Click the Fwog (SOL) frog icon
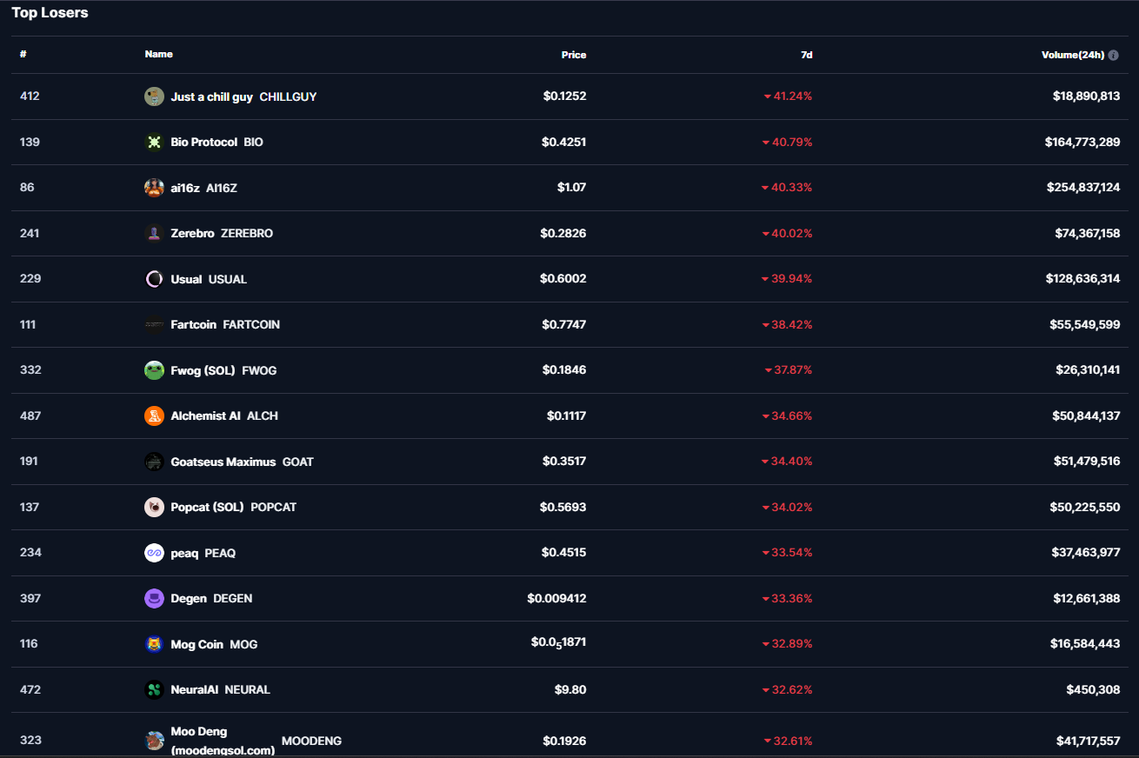 point(154,370)
